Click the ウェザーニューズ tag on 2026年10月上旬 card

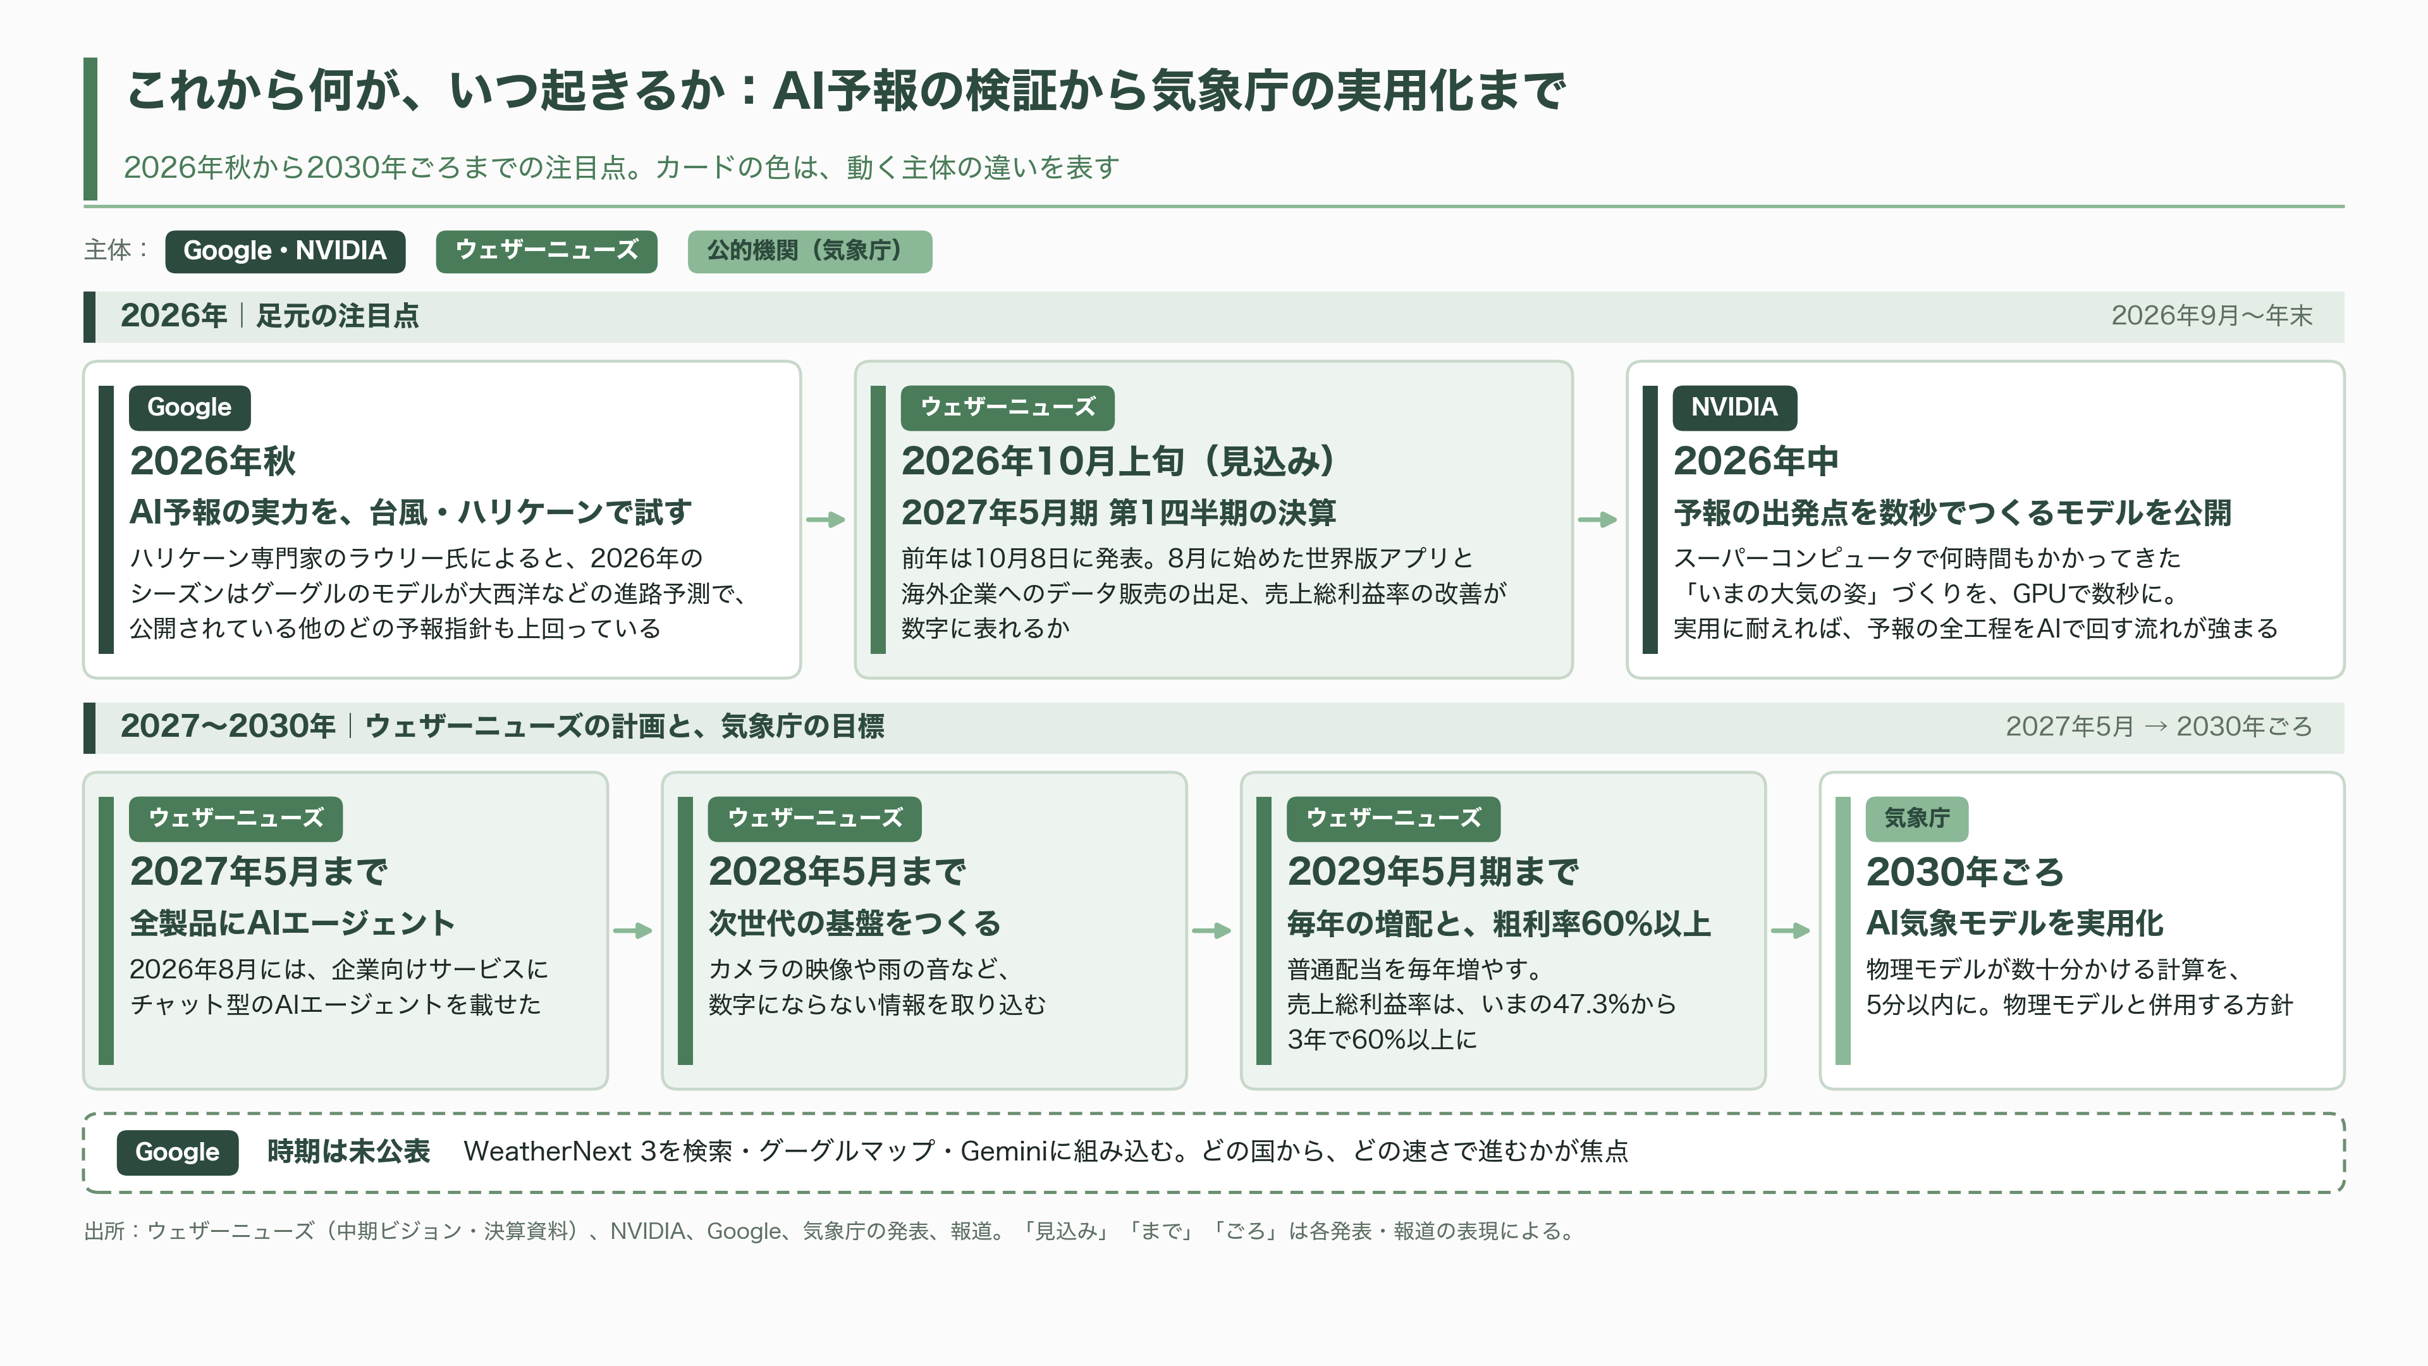point(1008,407)
